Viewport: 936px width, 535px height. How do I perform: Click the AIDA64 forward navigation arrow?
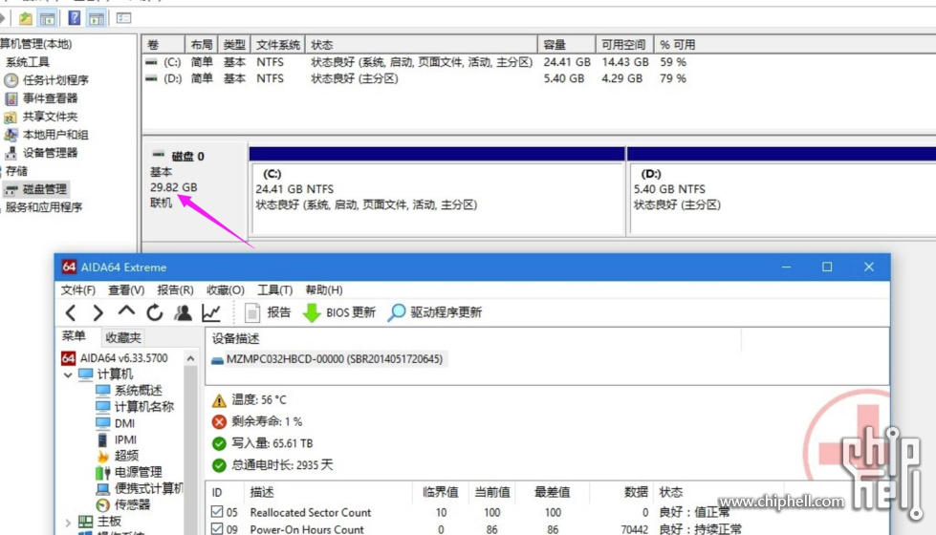tap(98, 312)
